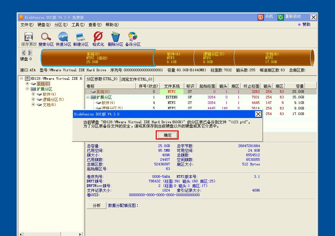Open the 硬盘(D) menu
The image size is (335, 236).
tap(44, 25)
